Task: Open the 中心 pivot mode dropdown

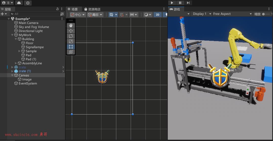Action: tap(78, 15)
